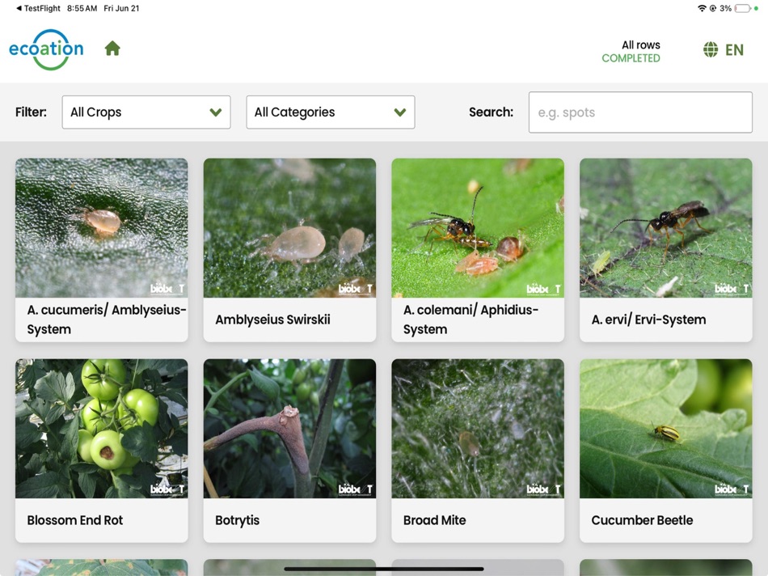768x576 pixels.
Task: Select the 'Amblyseius Swirskii' card title
Action: click(x=272, y=320)
